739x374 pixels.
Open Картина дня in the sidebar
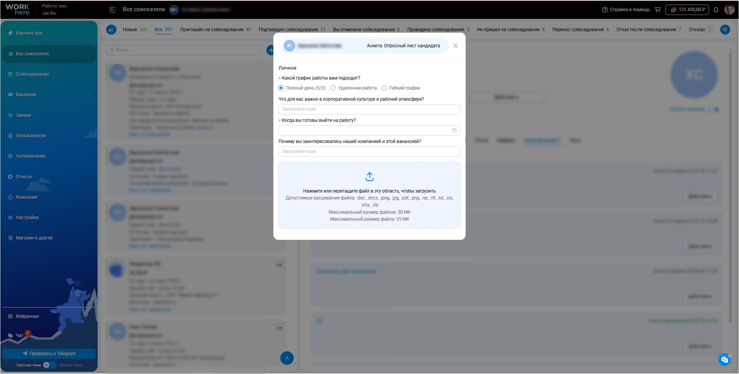49,33
